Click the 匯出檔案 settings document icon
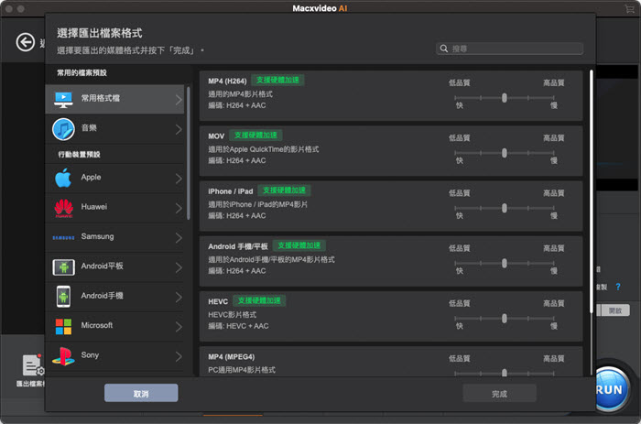The height and width of the screenshot is (424, 641). pyautogui.click(x=33, y=365)
